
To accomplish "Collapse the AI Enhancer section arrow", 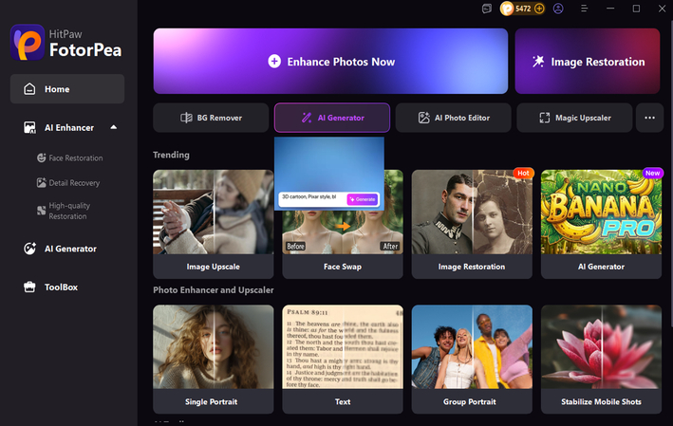I will coord(113,127).
